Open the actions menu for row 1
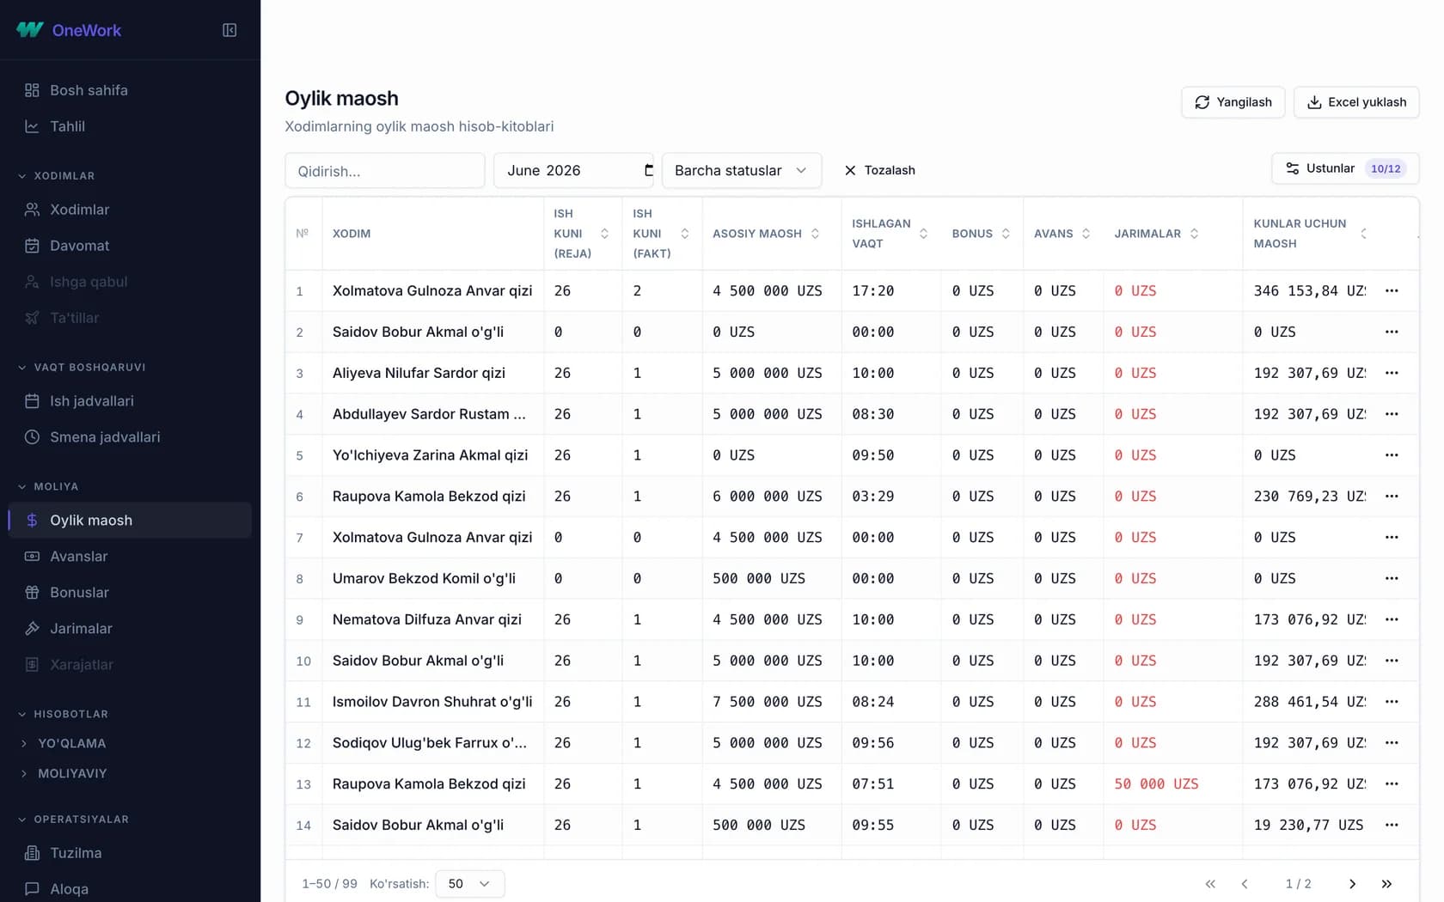 1392,291
